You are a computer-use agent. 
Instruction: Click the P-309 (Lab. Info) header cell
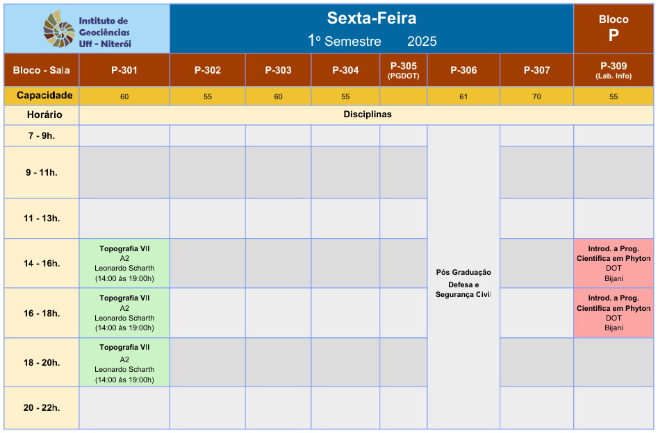(614, 70)
